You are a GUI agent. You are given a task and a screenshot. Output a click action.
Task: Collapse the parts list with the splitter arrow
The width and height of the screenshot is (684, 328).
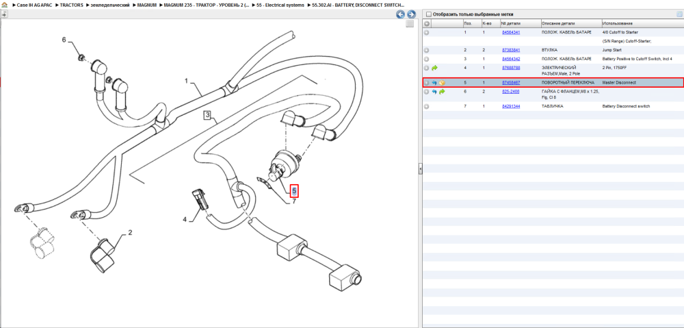coord(420,168)
